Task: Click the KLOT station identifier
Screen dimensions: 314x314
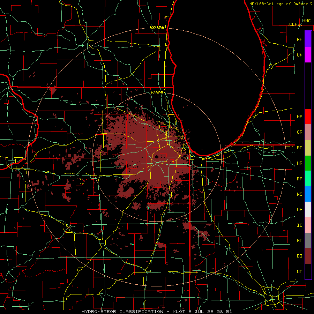Action: [178, 312]
